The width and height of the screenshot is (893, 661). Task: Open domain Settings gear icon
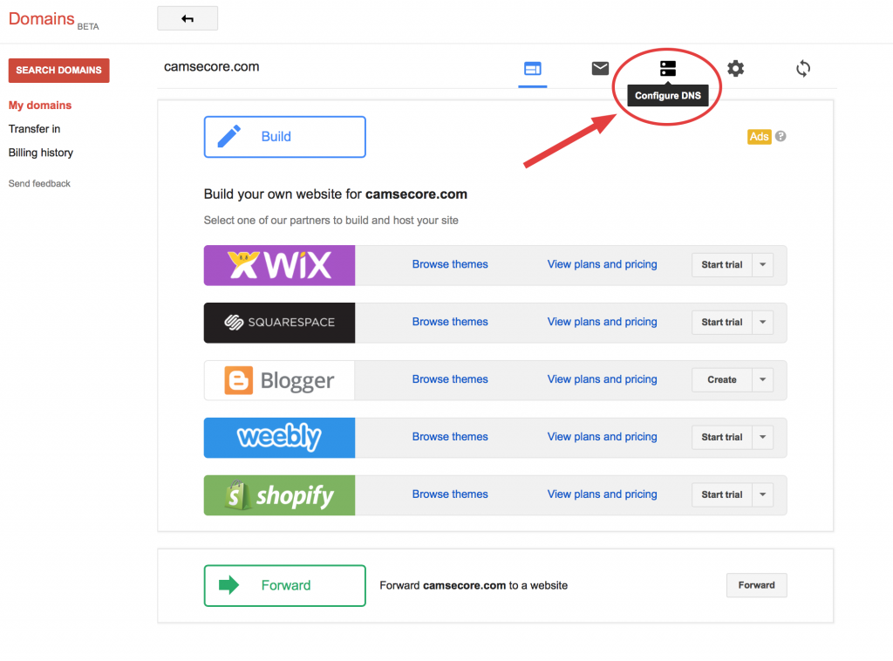pyautogui.click(x=736, y=69)
